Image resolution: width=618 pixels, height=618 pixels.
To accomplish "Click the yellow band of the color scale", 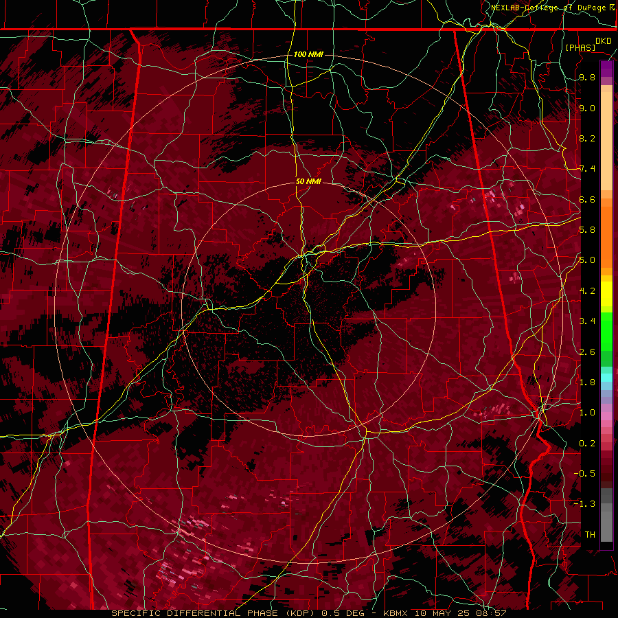I will point(606,294).
